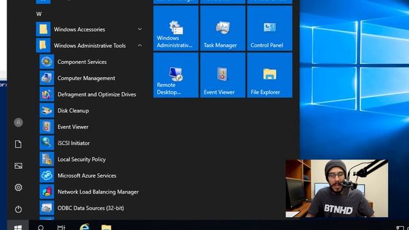Open the user account icon in sidebar
Screen dimensions: 409x230
click(19, 123)
